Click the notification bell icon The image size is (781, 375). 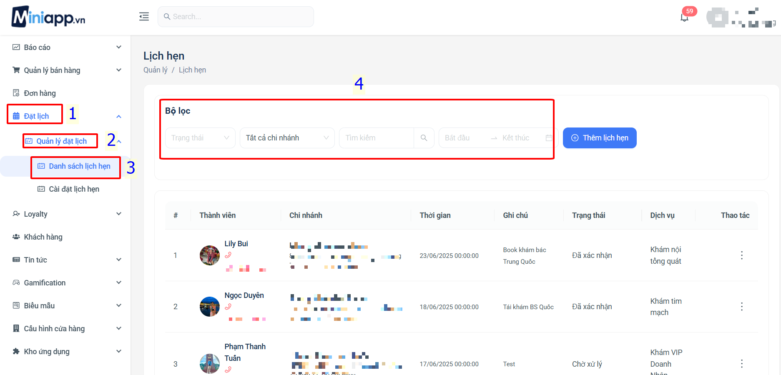click(684, 17)
